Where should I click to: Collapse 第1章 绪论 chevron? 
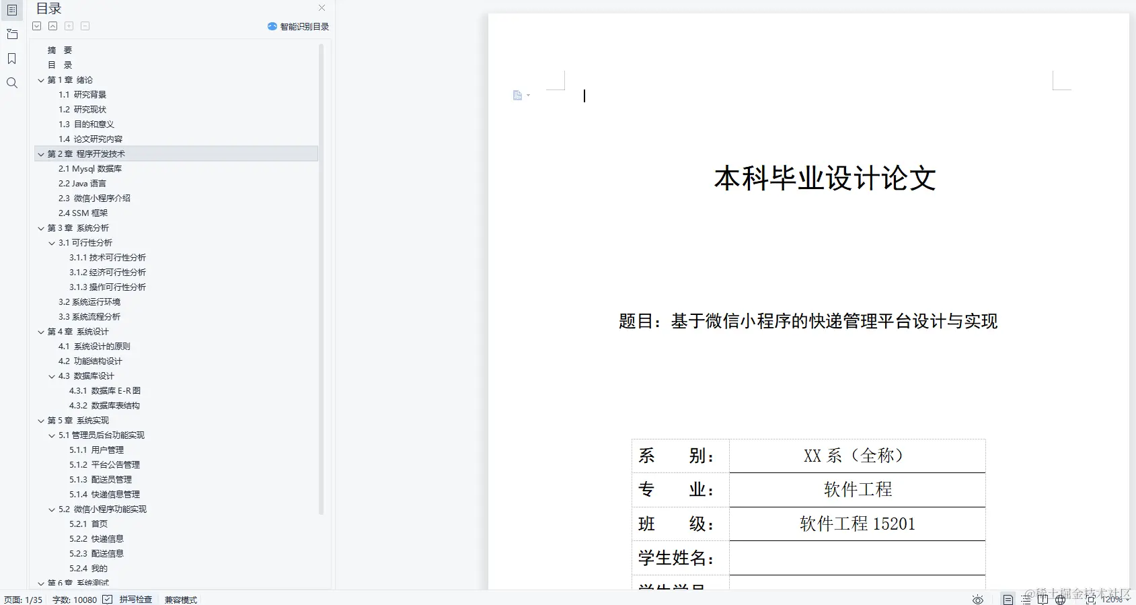coord(41,80)
